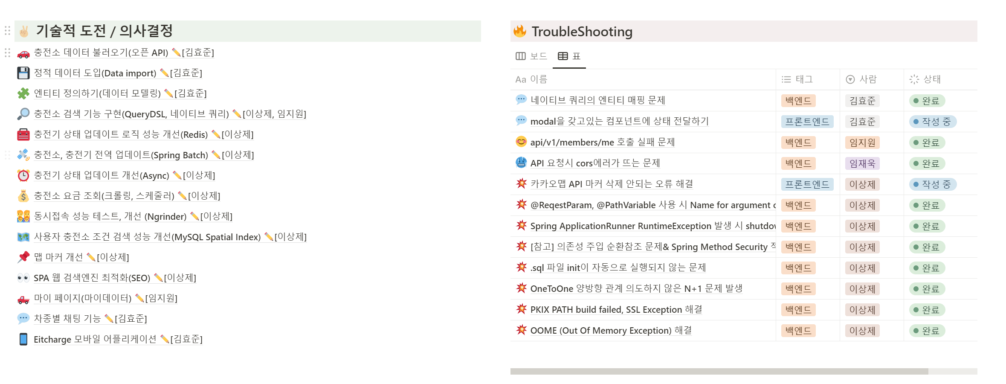Screen dimensions: 1006x384
Task: Click the mobile phone emoji next to Eitcharge 모바일 어플리케이션
Action: click(x=23, y=339)
